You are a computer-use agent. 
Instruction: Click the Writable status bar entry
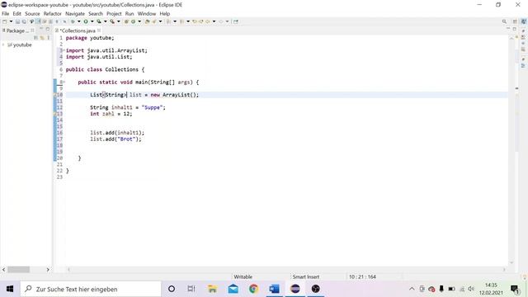tap(243, 277)
